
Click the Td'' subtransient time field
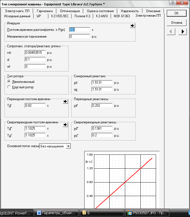click(x=35, y=128)
